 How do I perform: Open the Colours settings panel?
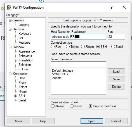pyautogui.click(x=23, y=69)
